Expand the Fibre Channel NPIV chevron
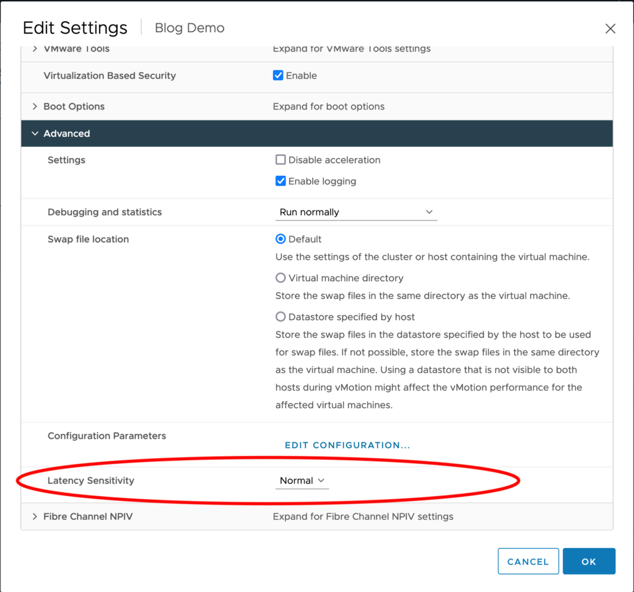Viewport: 634px width, 592px height. 35,516
